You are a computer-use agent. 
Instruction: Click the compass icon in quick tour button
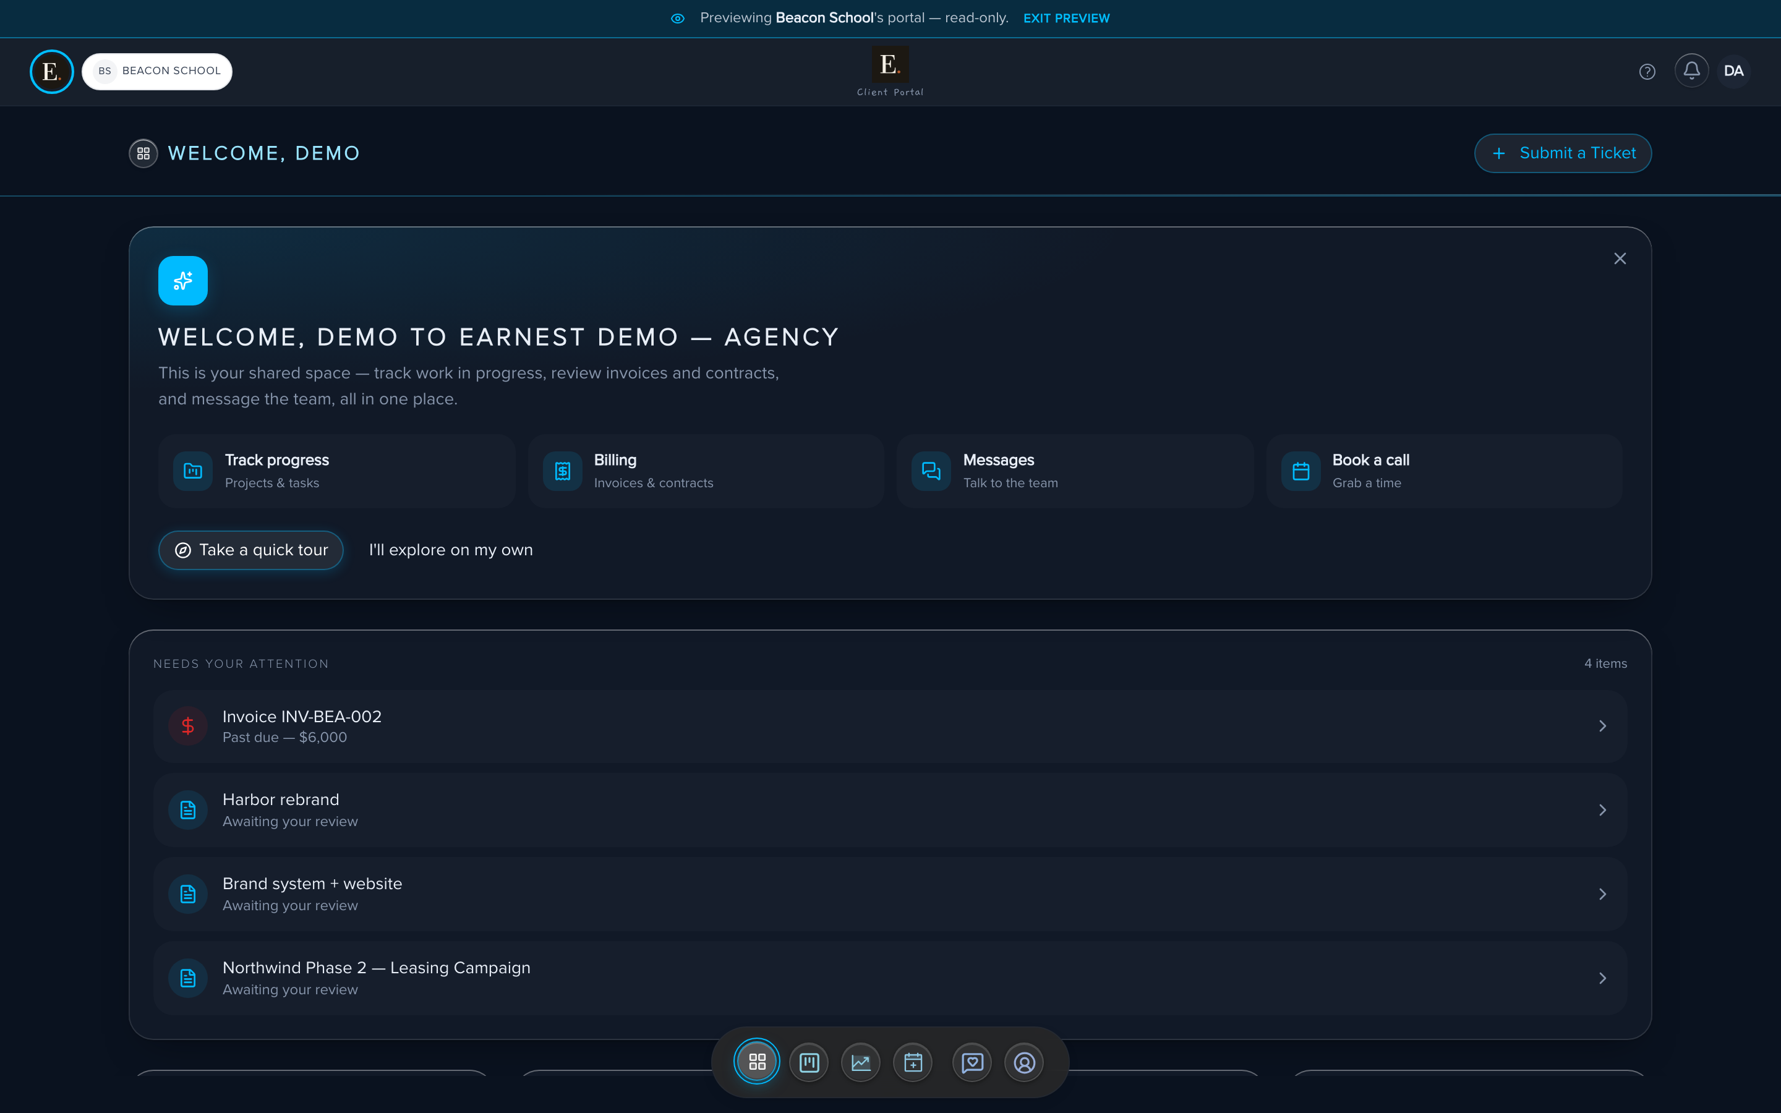(x=182, y=550)
